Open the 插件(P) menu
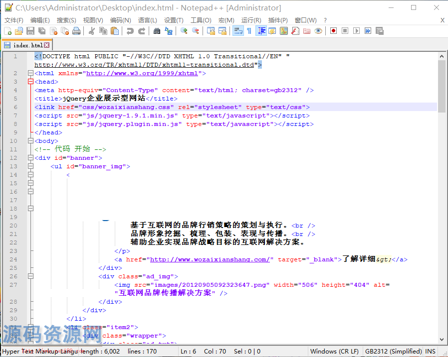This screenshot has width=448, height=357. 278,20
